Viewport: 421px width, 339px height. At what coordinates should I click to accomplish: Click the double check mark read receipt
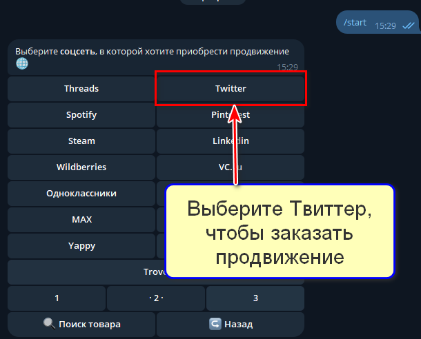[x=409, y=25]
